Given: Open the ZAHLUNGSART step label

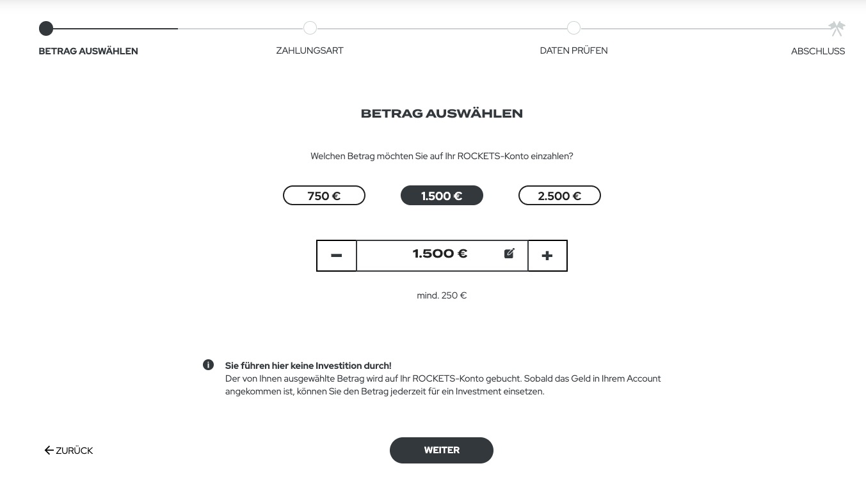Looking at the screenshot, I should coord(310,51).
